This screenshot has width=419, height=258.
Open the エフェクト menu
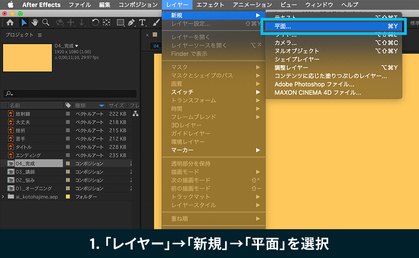[x=210, y=4]
